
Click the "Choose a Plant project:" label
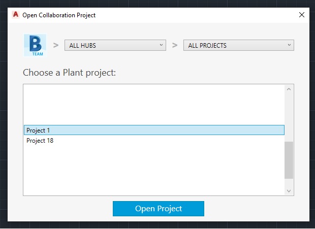(70, 73)
